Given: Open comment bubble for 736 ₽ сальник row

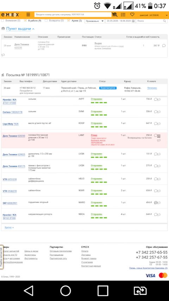Looking at the screenshot, I should 156,99.
